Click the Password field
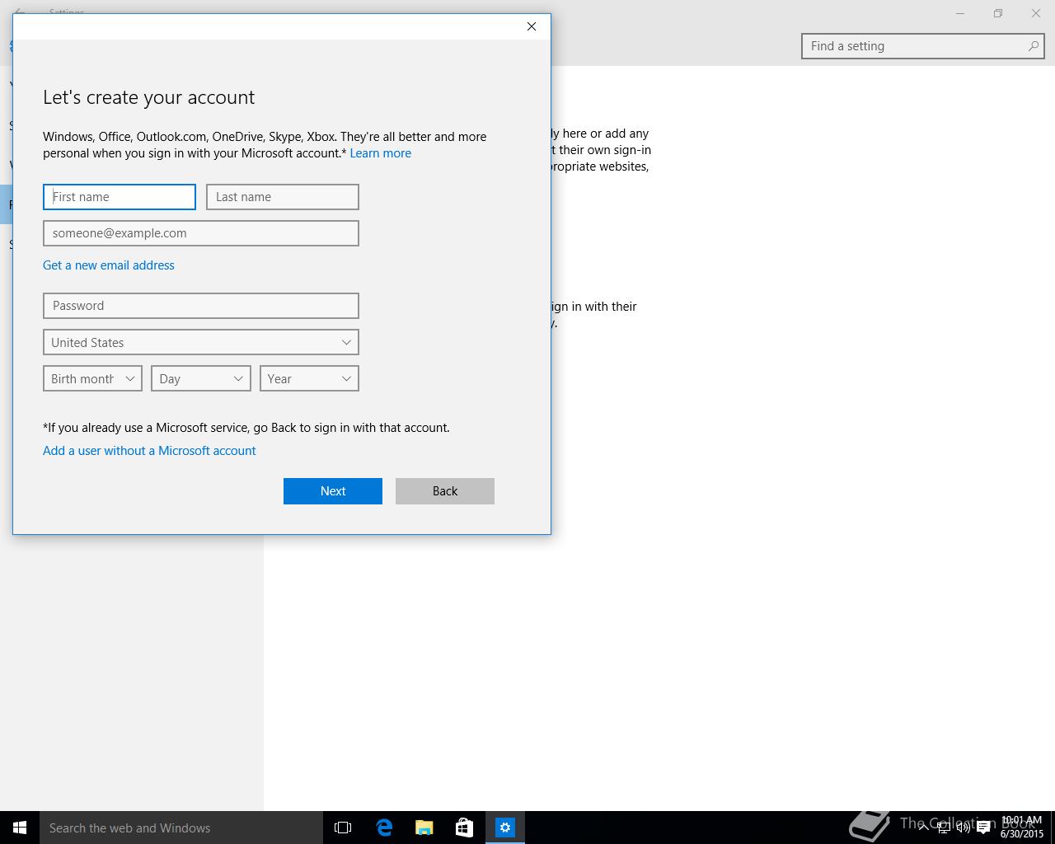 [x=201, y=306]
